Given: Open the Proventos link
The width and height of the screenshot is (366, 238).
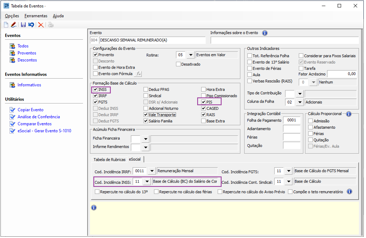Looking at the screenshot, I should point(27,53).
